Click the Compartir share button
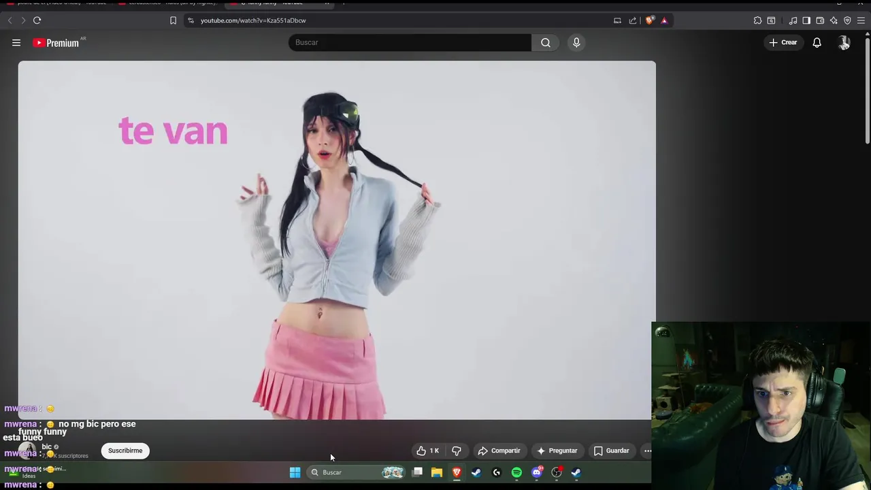Screen dimensions: 871x490 click(499, 451)
